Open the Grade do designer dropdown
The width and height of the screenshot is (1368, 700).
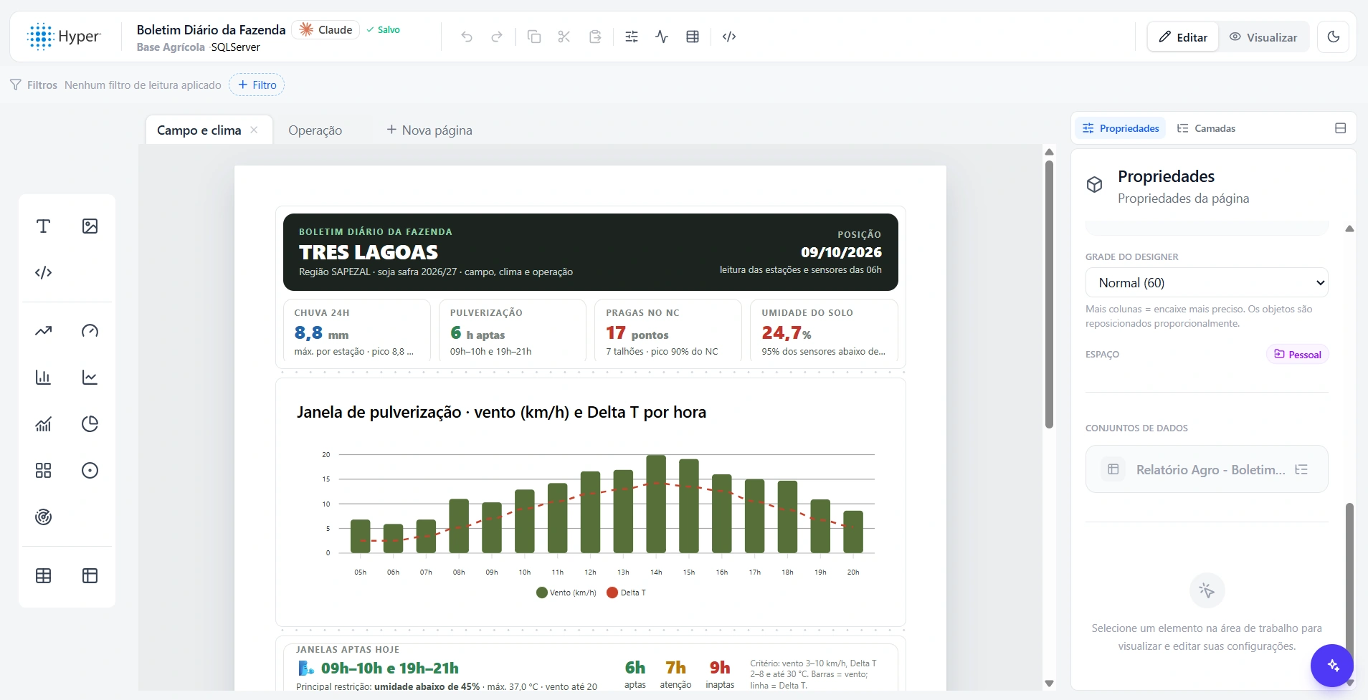click(x=1207, y=282)
